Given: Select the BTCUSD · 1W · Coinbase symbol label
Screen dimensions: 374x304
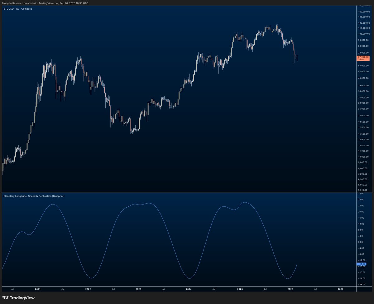Looking at the screenshot, I should pyautogui.click(x=18, y=9).
